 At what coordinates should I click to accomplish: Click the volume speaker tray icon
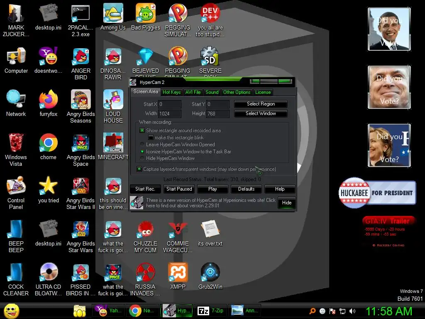coord(352,311)
